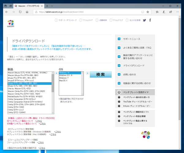Open 他製品に関するお問い合わせ in sidebar
Image resolution: width=184 pixels, height=153 pixels.
coord(135,83)
